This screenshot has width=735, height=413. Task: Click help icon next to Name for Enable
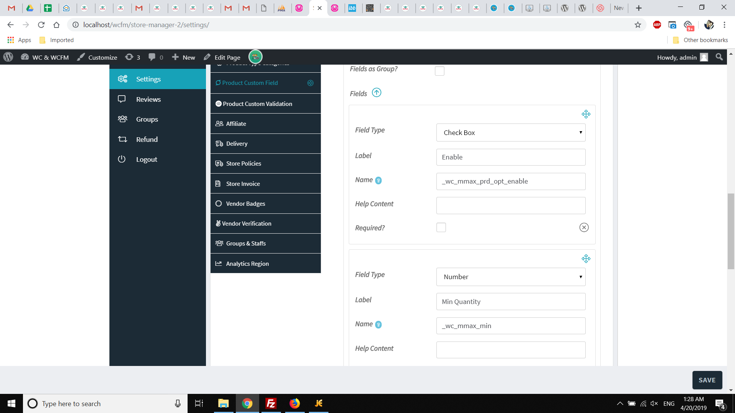click(378, 180)
